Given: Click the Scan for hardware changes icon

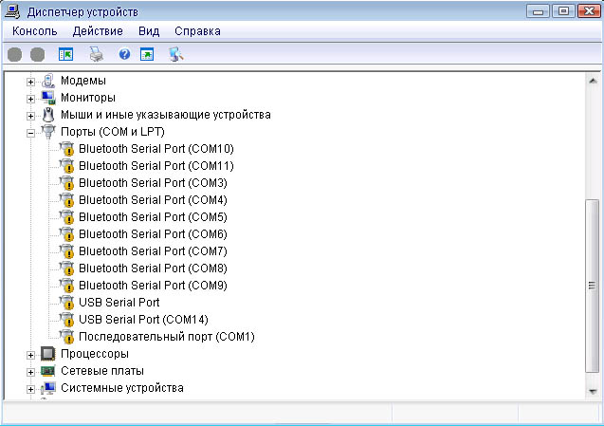Looking at the screenshot, I should click(175, 55).
